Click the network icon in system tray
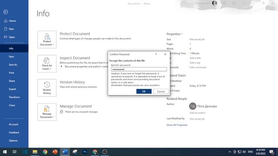Image resolution: width=278 pixels, height=156 pixels. click(239, 152)
